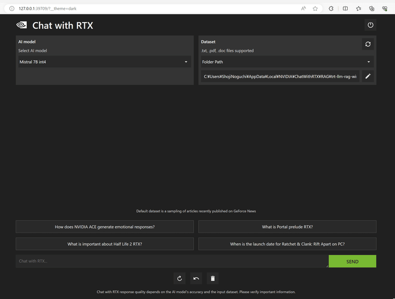The width and height of the screenshot is (395, 299).
Task: Click the dataset folder path text field
Action: pos(280,76)
